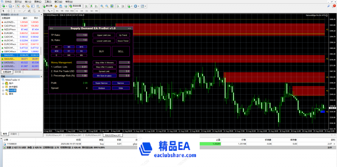The height and width of the screenshot is (167, 337).
Task: Select the crosshair cursor tool
Action: [x=8, y=11]
